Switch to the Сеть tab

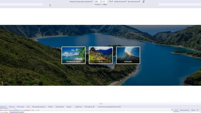tap(28, 107)
